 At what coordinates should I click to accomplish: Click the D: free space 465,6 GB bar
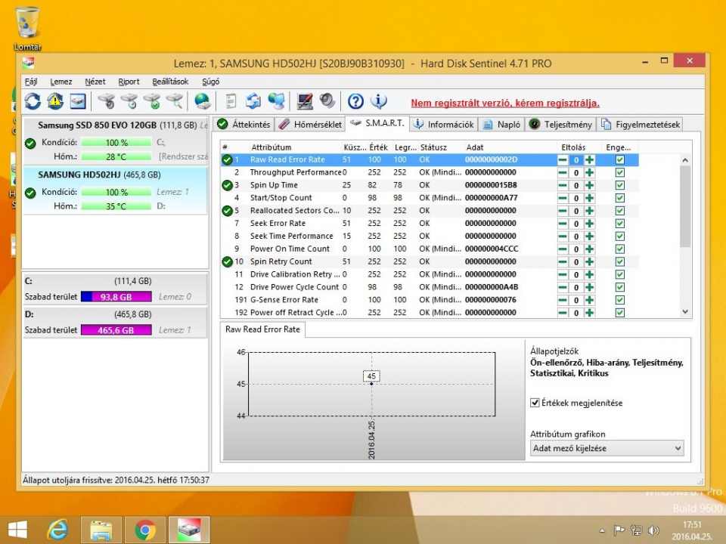click(x=116, y=330)
